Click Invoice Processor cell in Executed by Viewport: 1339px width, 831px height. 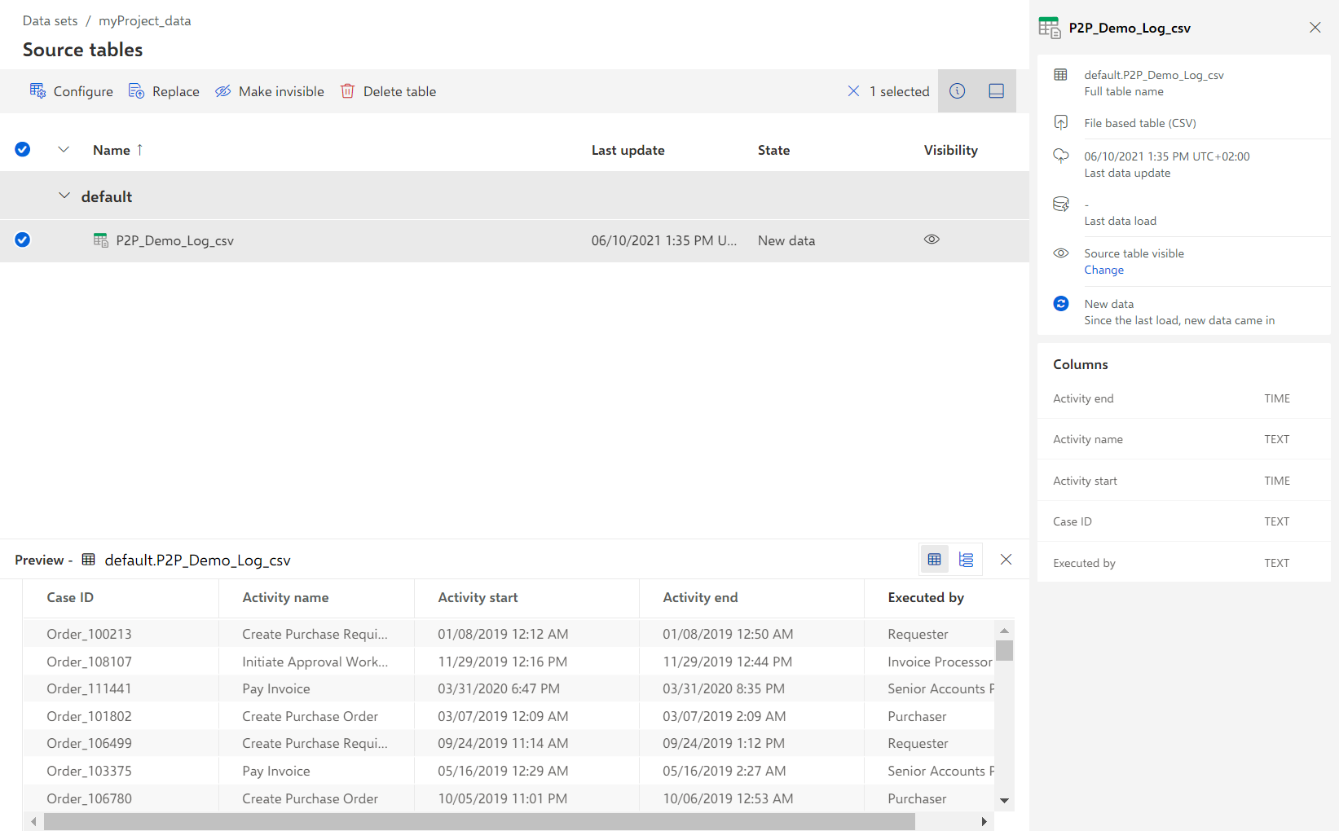click(940, 662)
